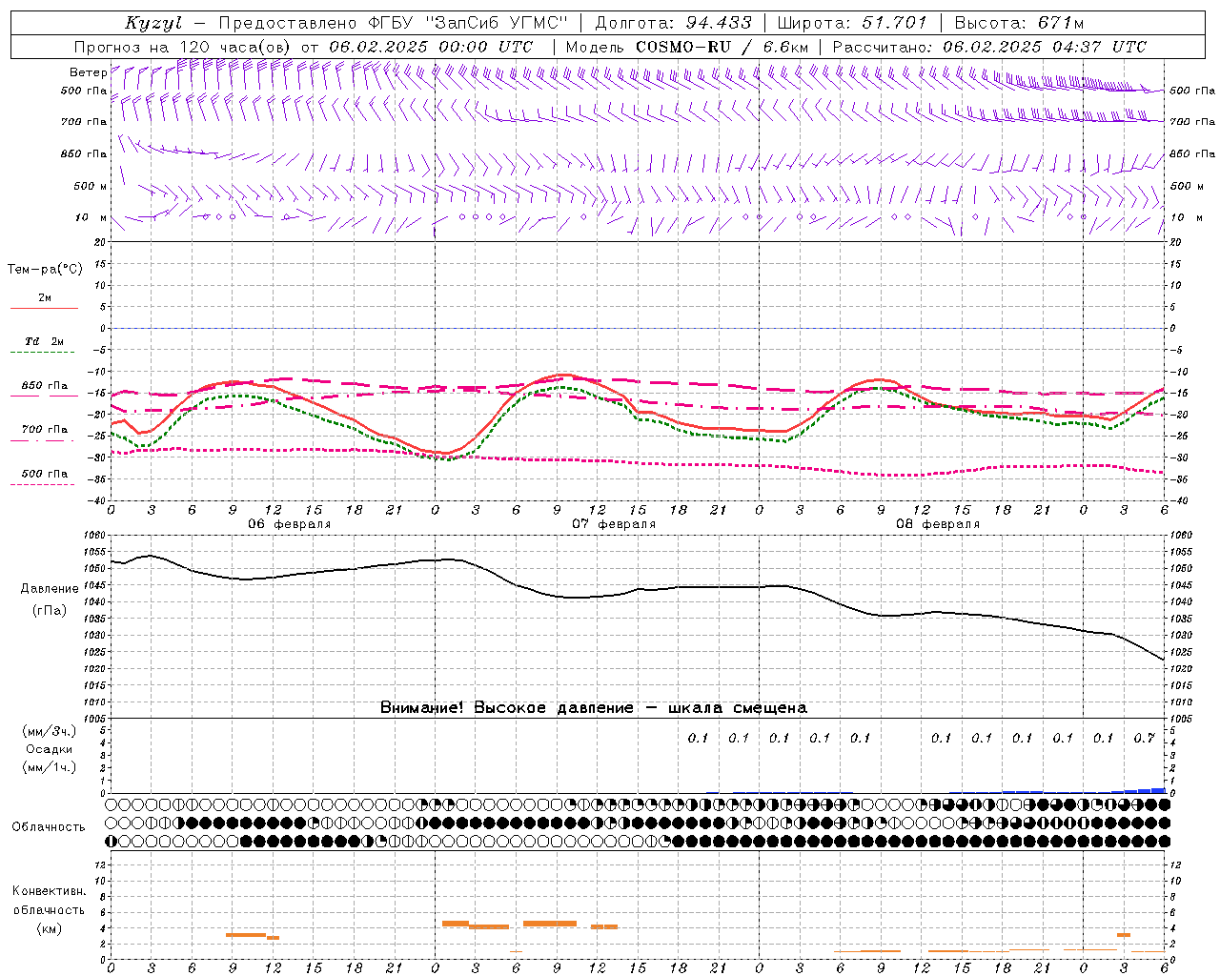Click the date label "08 февраля"
Viewport: 1220px width, 976px height.
(938, 524)
